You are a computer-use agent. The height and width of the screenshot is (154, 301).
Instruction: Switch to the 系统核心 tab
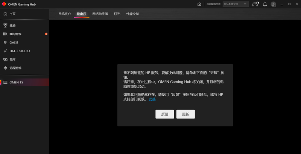click(64, 14)
